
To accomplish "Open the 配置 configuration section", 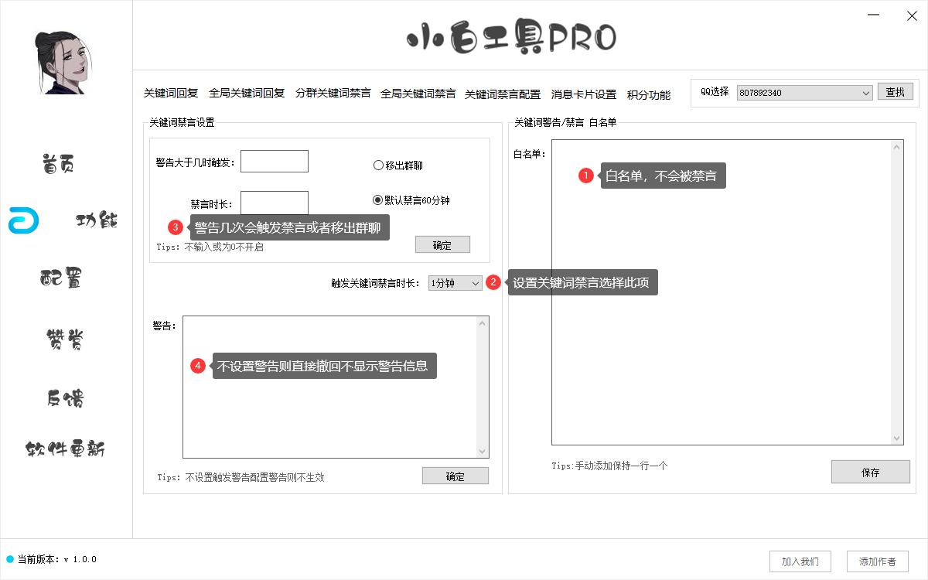I will (57, 278).
